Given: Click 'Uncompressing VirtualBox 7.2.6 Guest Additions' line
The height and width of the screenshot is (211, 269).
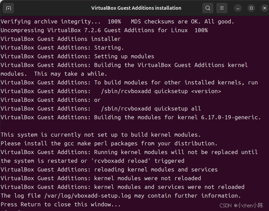Looking at the screenshot, I should tap(104, 30).
